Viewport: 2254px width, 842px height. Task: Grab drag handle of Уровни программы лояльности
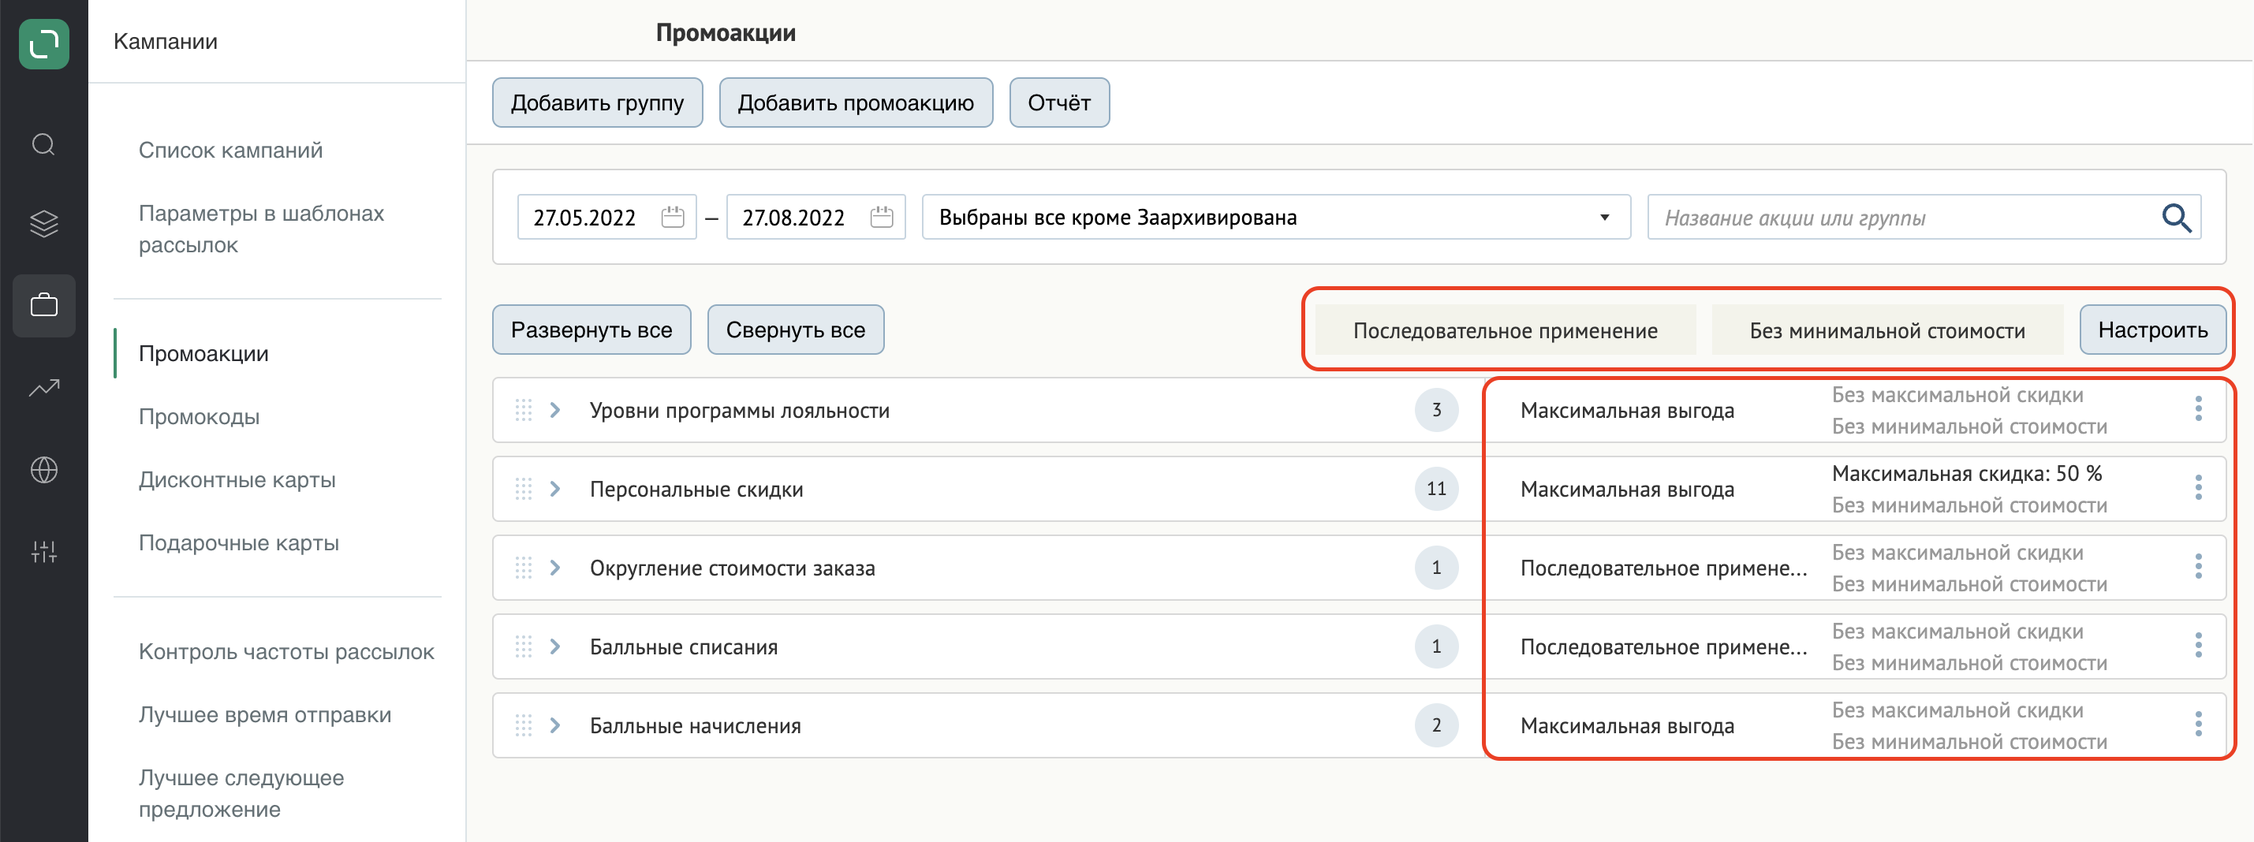tap(523, 410)
